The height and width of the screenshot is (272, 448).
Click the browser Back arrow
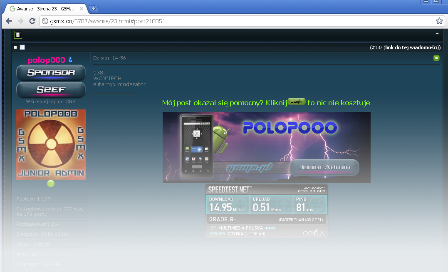[x=9, y=21]
